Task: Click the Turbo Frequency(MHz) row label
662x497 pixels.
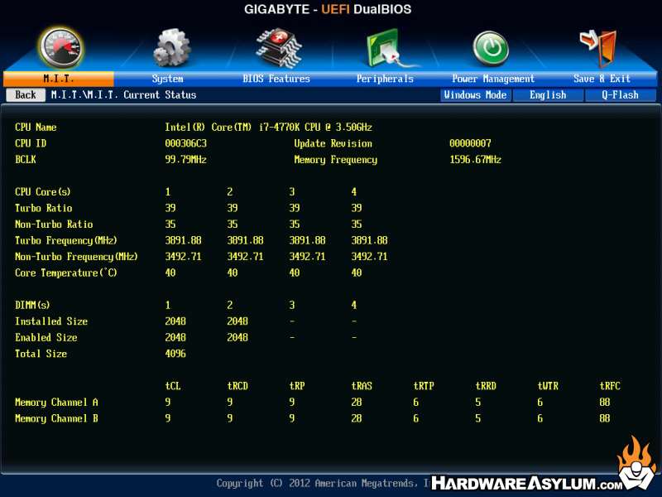Action: [66, 240]
